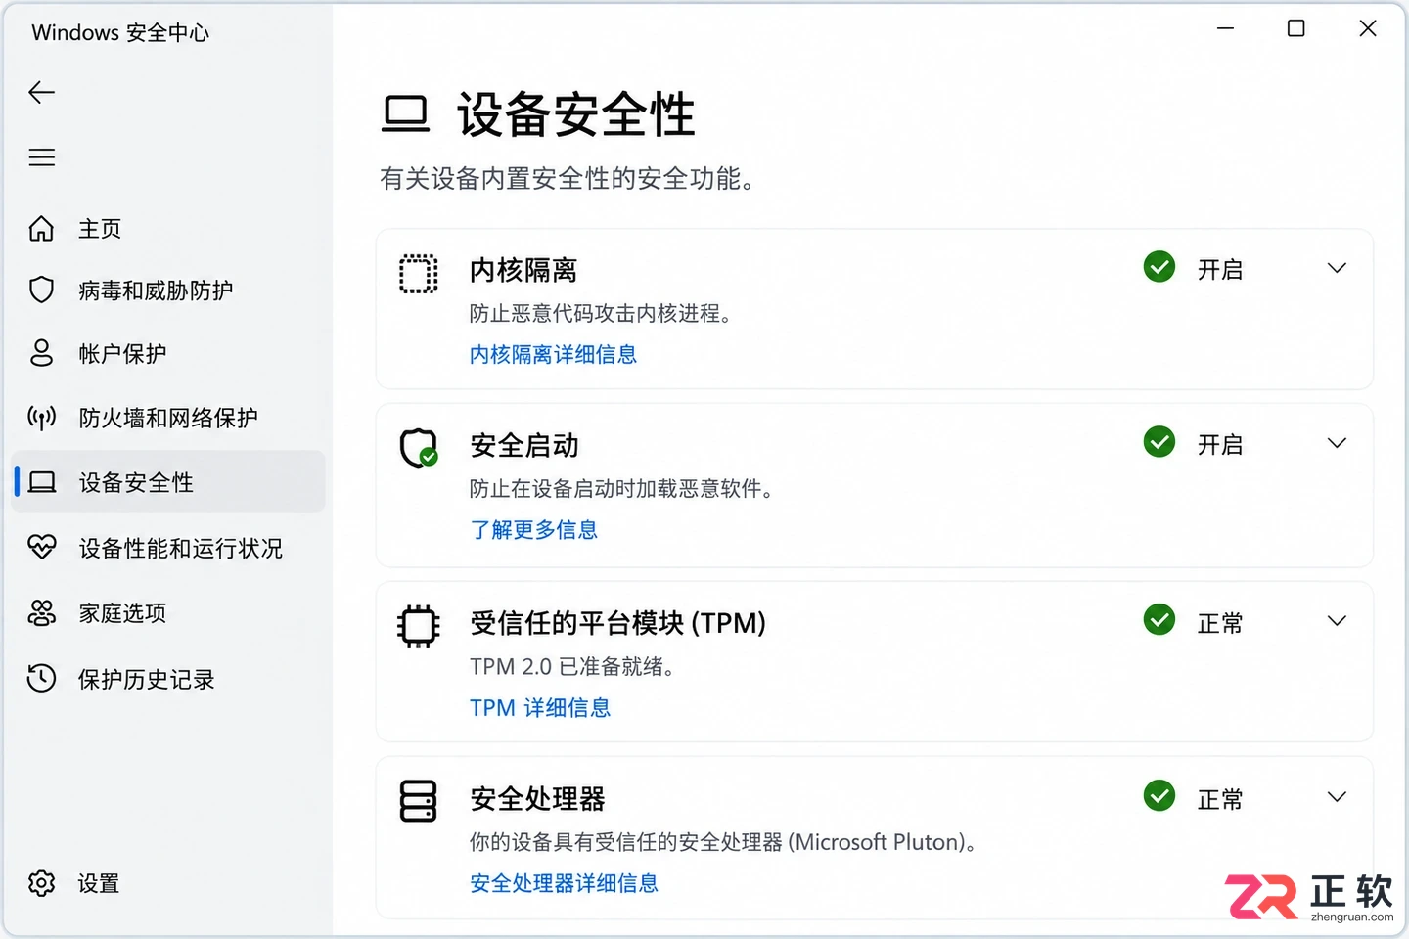The height and width of the screenshot is (939, 1409).
Task: Click the 了解更多信息 link
Action: (x=533, y=529)
